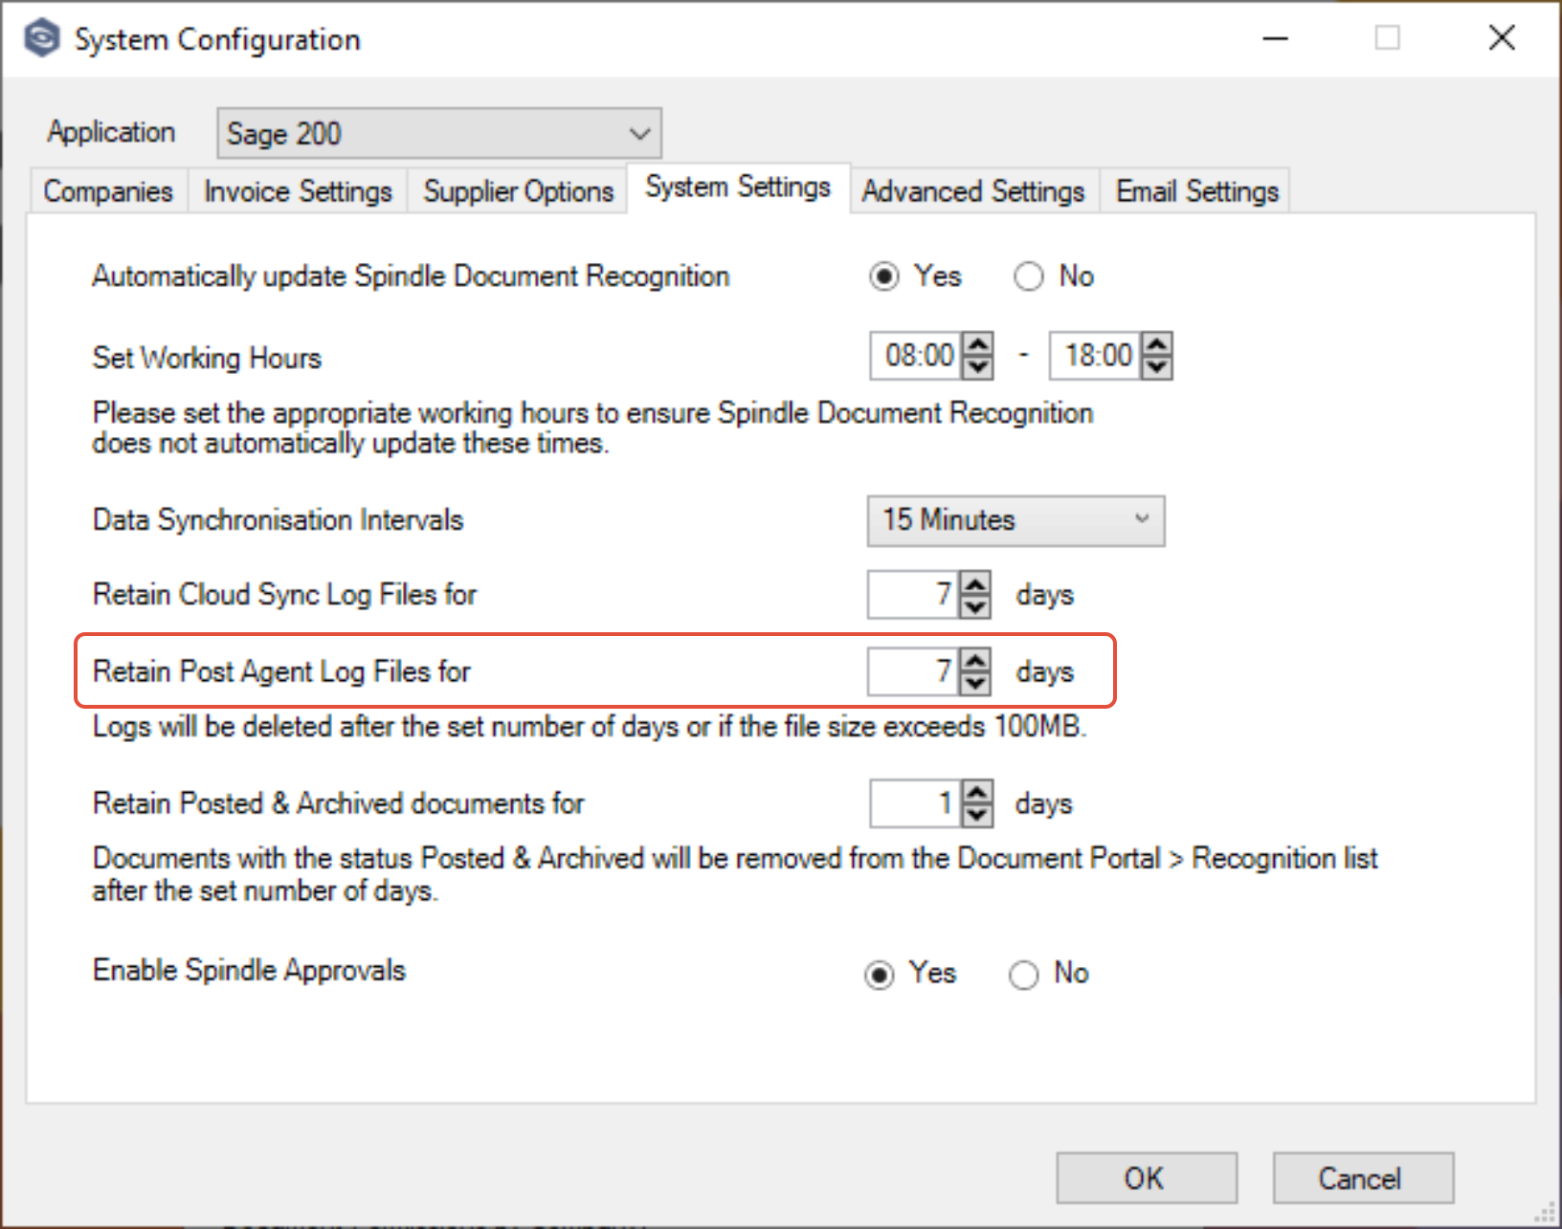Screen dimensions: 1562x1229
Task: Decrease Cloud Sync log retention days
Action: click(975, 605)
